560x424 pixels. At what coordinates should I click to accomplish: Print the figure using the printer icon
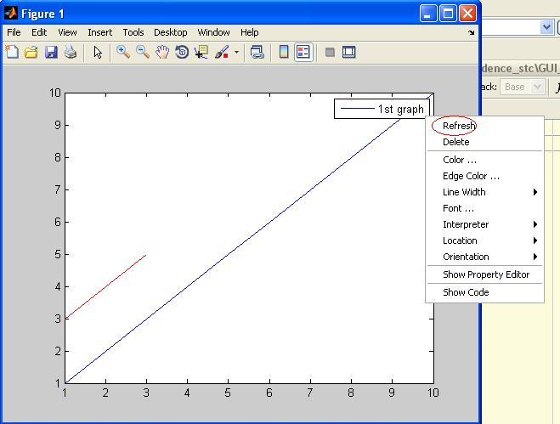[x=71, y=52]
